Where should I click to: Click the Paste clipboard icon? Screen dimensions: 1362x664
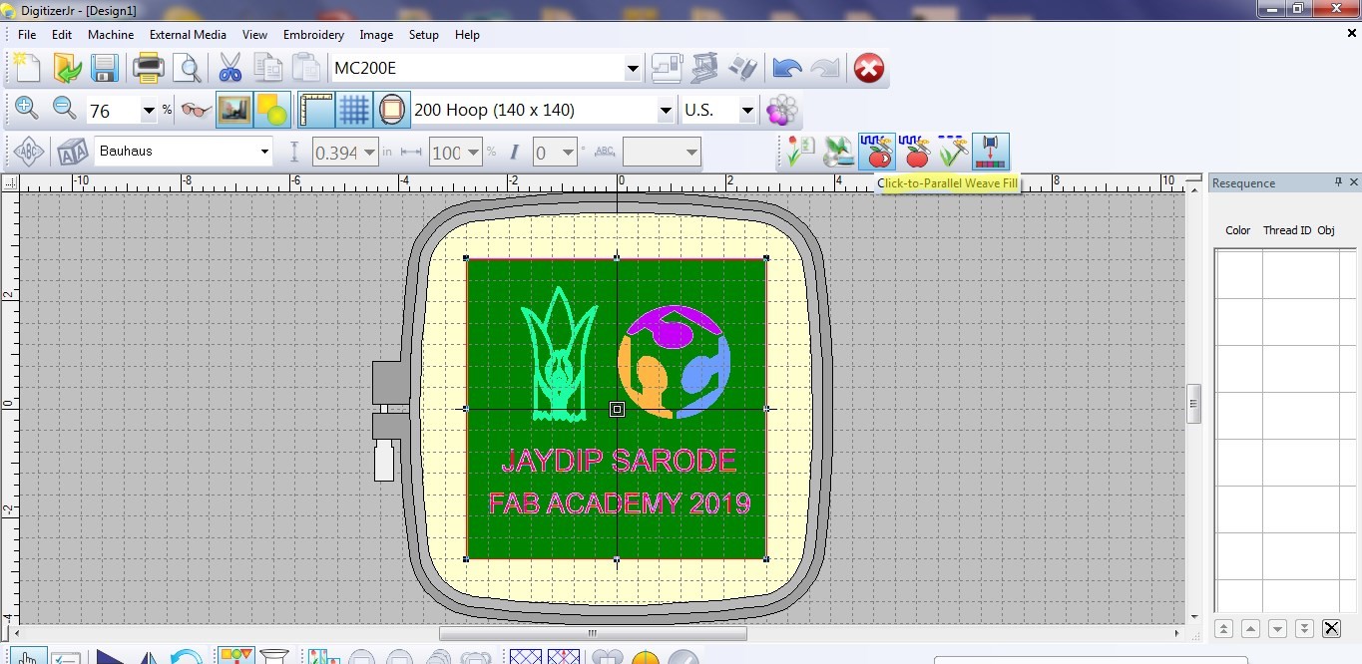(304, 69)
